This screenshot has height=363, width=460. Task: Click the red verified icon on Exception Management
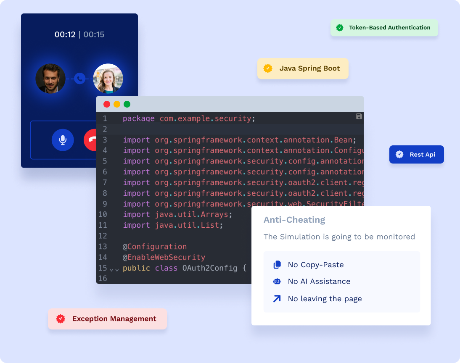click(61, 319)
